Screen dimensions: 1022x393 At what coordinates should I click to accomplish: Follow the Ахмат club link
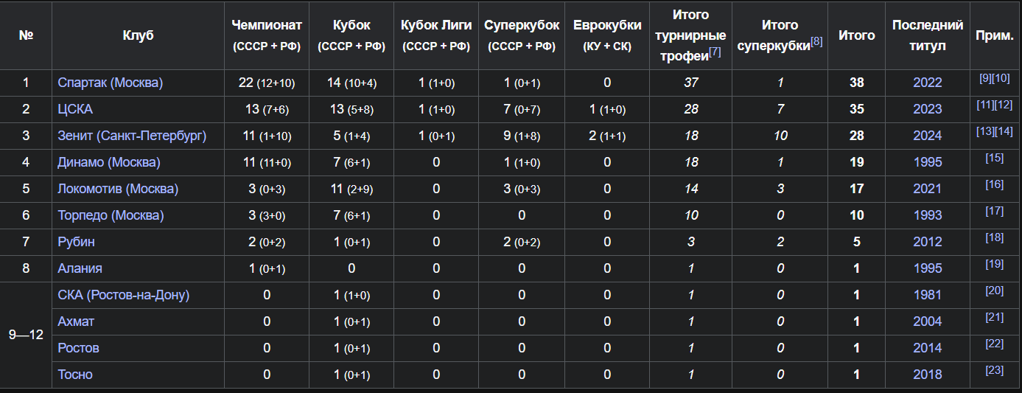(76, 321)
